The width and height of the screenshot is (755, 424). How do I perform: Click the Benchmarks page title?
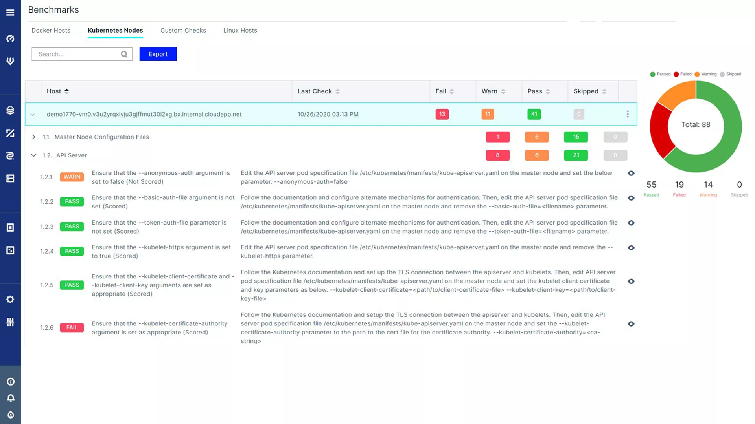pos(53,10)
